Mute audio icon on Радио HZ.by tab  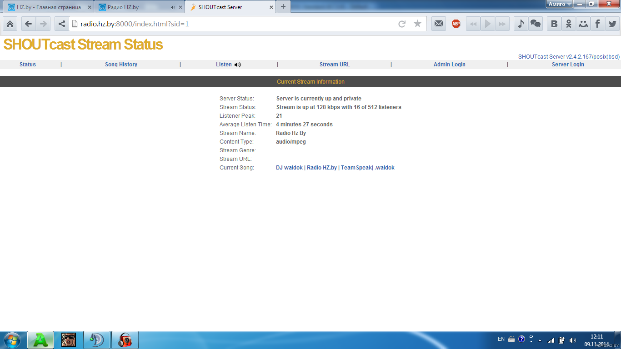click(x=173, y=7)
